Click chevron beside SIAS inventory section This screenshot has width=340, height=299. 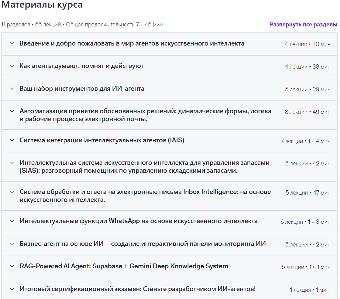coord(12,163)
